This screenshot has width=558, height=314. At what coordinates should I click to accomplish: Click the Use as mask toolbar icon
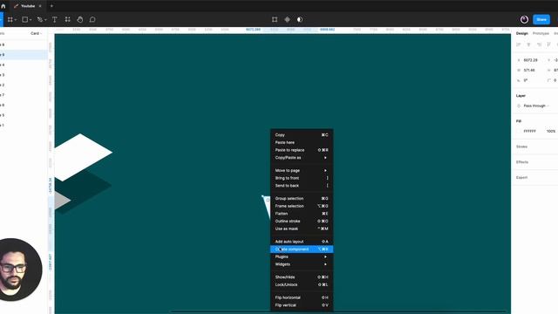tap(300, 19)
